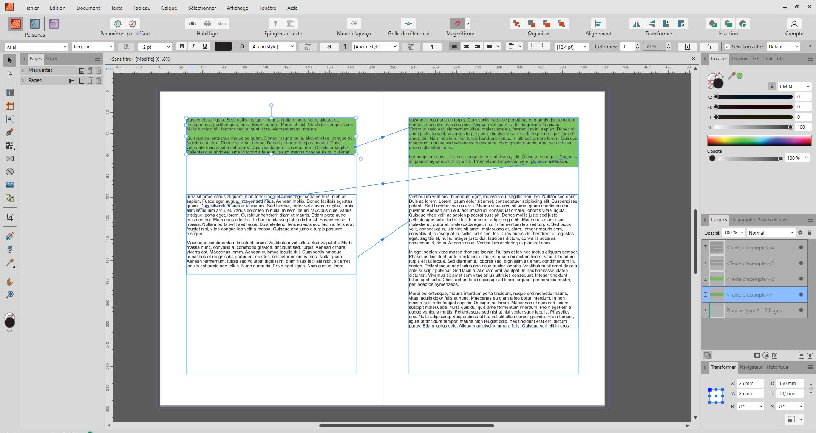Image resolution: width=816 pixels, height=433 pixels.
Task: Open the character style [Aucun style] dropdown
Action: click(272, 47)
